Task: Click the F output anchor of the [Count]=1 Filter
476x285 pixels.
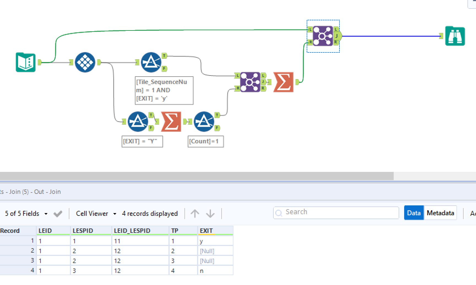Action: (217, 127)
